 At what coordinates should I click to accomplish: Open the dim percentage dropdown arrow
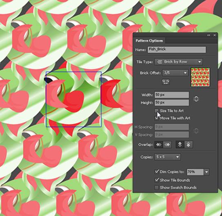(x=206, y=172)
